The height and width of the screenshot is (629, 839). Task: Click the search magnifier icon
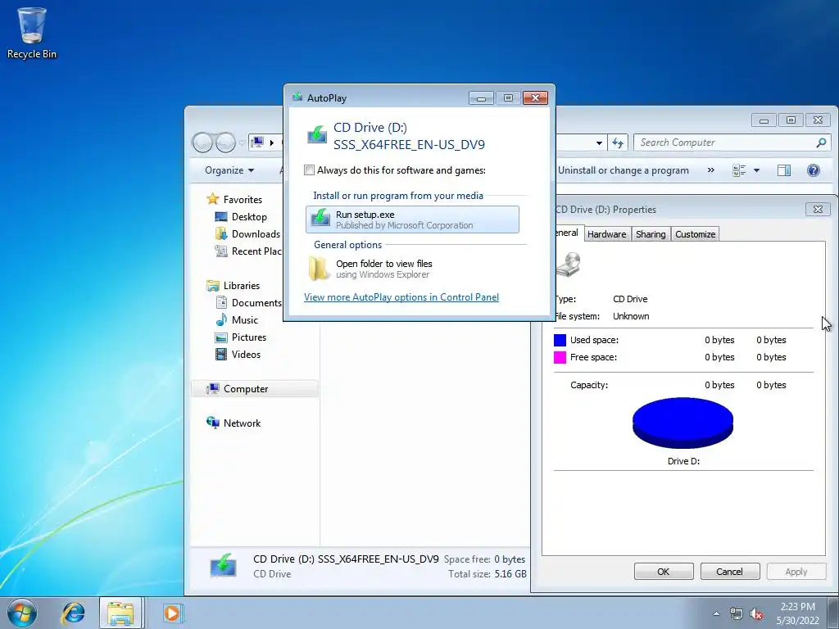[x=821, y=143]
